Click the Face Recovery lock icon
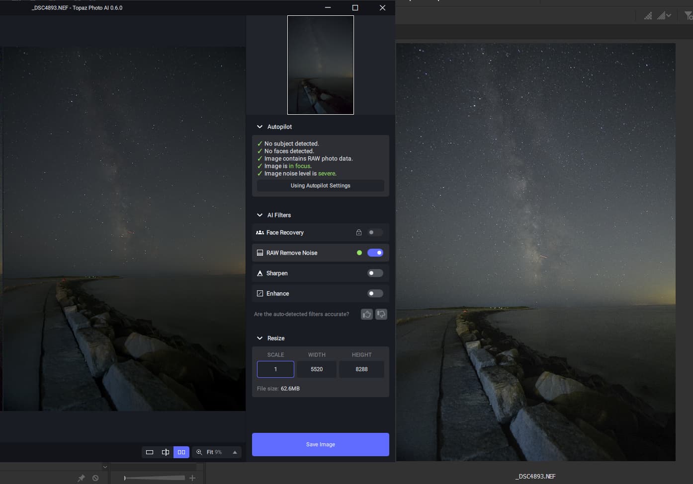Viewport: 693px width, 484px height. pos(358,232)
